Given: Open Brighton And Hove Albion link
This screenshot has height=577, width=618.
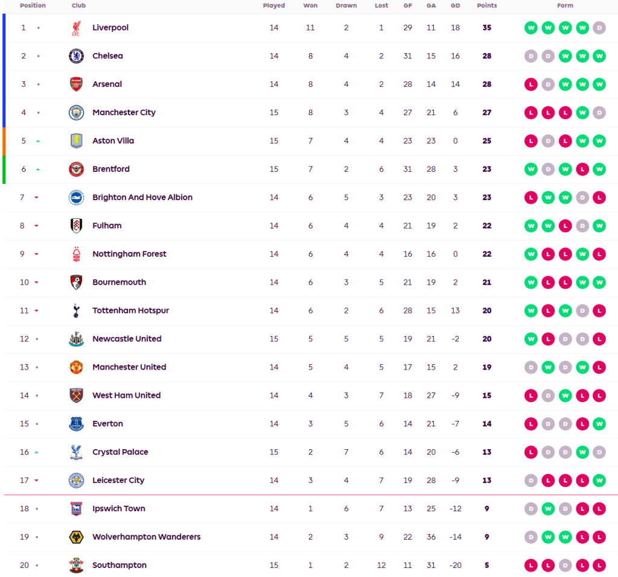Looking at the screenshot, I should coord(142,197).
